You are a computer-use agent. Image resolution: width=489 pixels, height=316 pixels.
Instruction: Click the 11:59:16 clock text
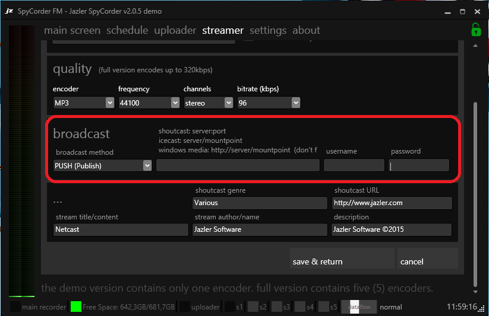pyautogui.click(x=462, y=307)
